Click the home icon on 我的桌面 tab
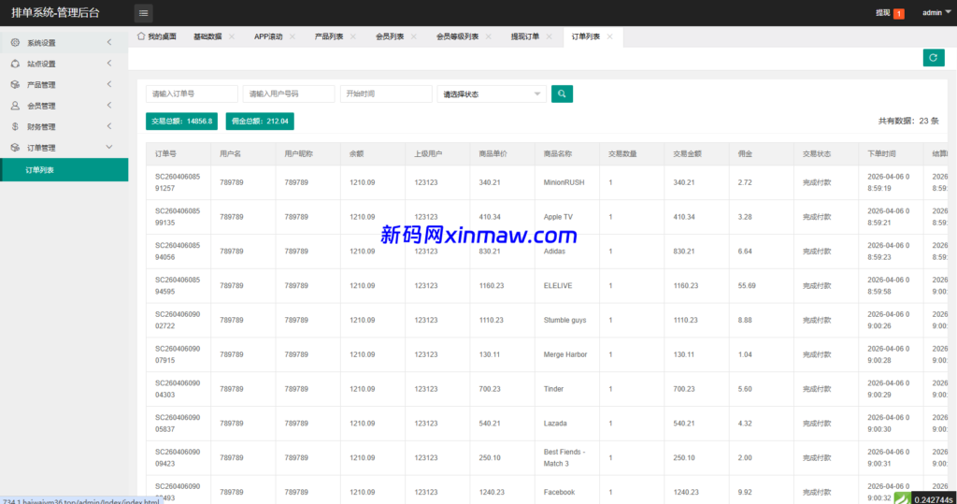 141,36
